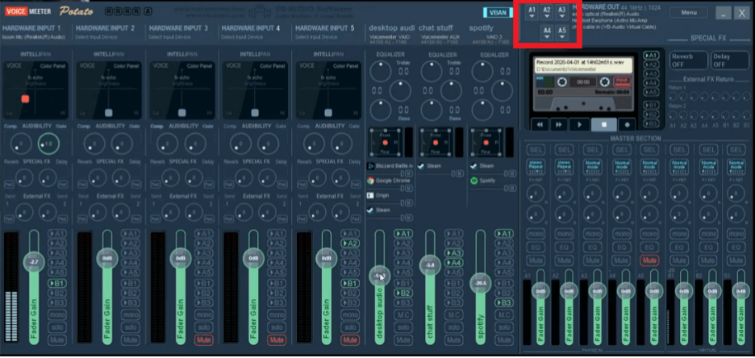Disable B3 routing on spotify strip
Viewport: 755px width, 358px height.
504,302
